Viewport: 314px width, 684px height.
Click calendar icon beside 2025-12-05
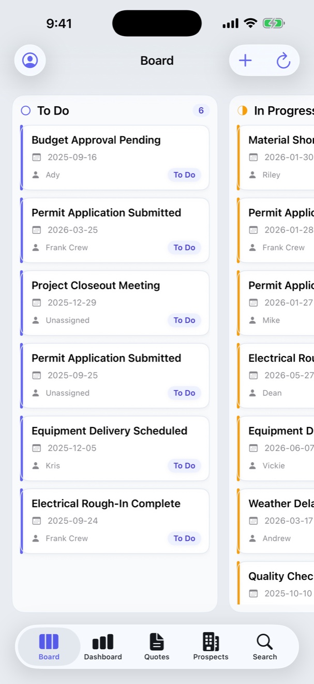pos(36,448)
